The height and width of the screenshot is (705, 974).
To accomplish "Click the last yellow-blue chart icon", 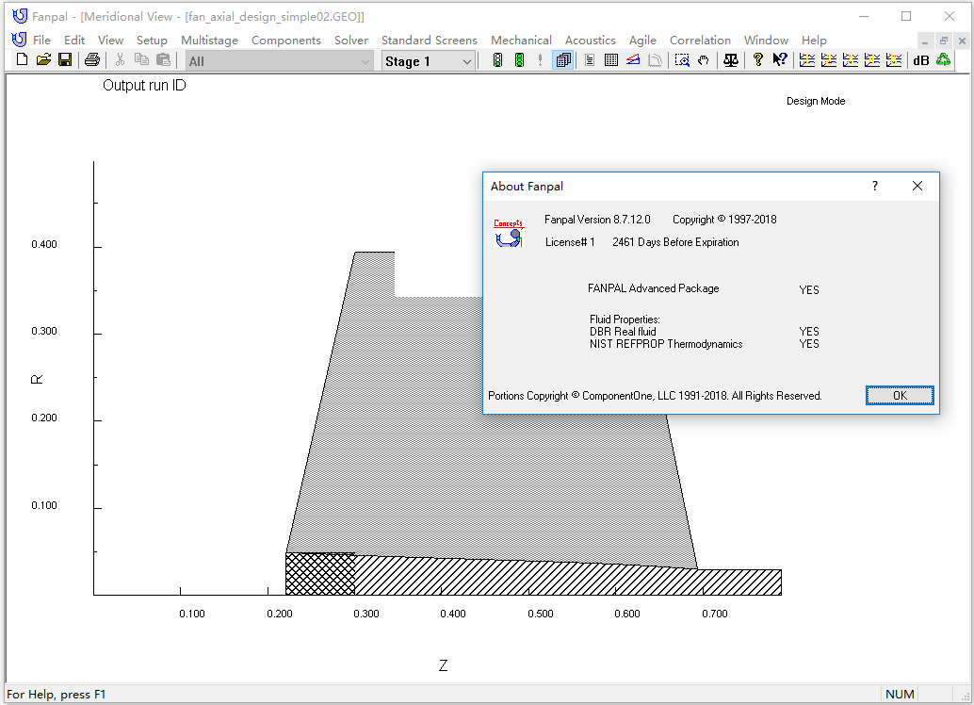I will point(894,60).
